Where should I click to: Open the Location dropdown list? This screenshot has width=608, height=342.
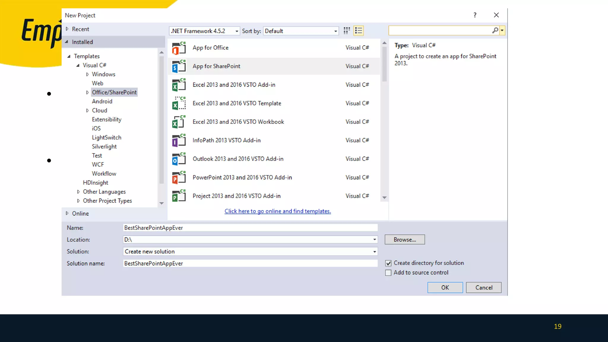click(x=375, y=240)
